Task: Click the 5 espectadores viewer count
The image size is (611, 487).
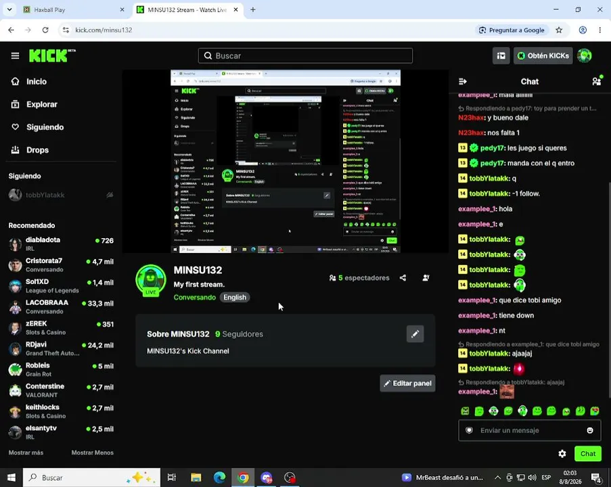Action: 359,278
